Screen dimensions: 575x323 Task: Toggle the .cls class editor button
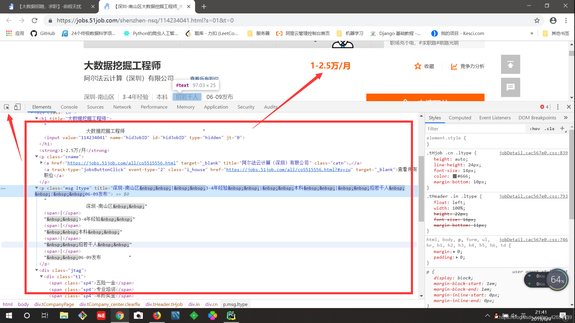(x=550, y=129)
